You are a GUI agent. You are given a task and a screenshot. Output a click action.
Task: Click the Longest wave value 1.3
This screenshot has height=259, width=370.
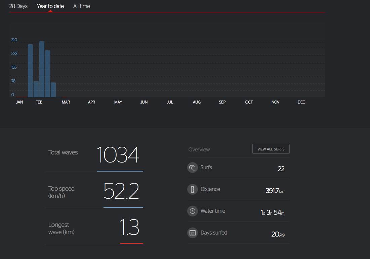coord(129,228)
